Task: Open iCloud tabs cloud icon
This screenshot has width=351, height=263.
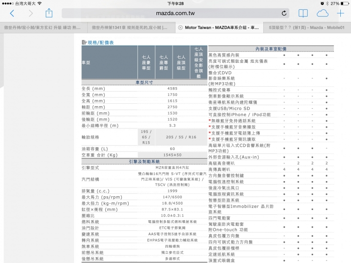Action: coord(323,14)
